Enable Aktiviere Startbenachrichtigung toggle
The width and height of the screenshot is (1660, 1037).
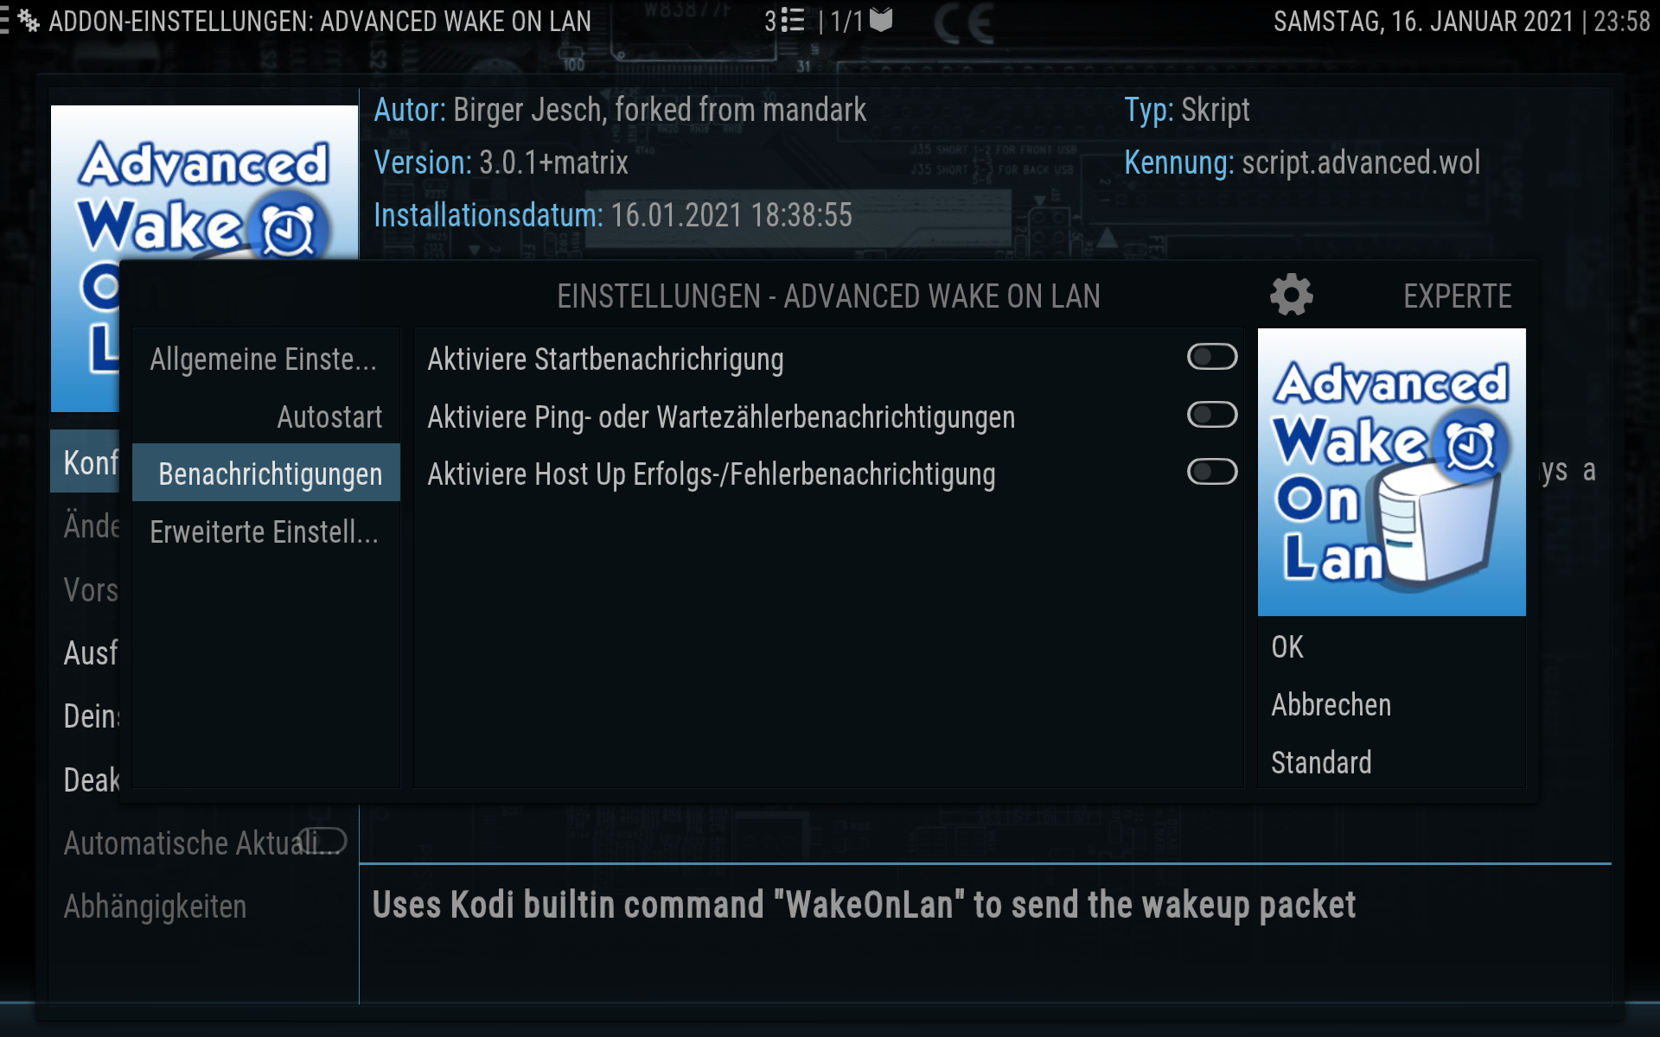1212,357
